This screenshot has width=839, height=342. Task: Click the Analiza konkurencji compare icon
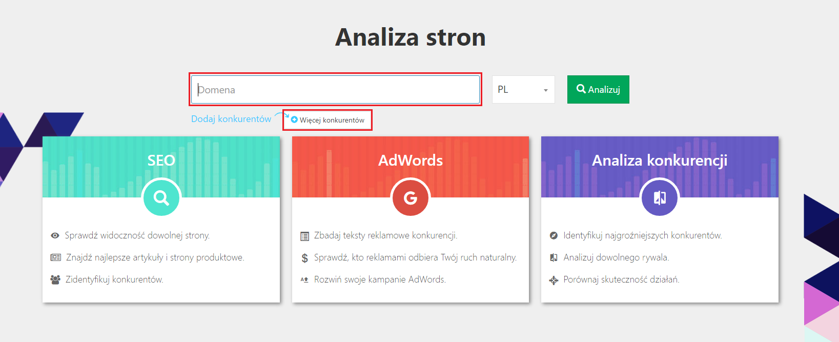(660, 197)
